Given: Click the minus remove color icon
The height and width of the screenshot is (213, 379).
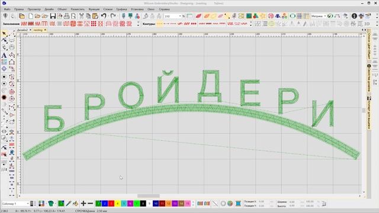Looking at the screenshot, I should point(91,204).
